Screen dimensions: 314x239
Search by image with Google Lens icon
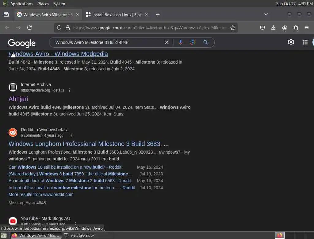tap(193, 42)
